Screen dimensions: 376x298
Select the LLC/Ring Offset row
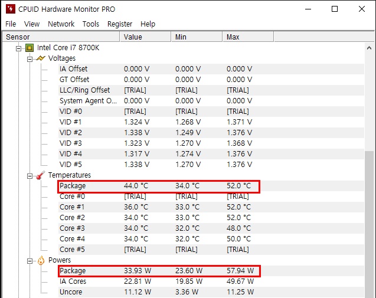[x=211, y=90]
